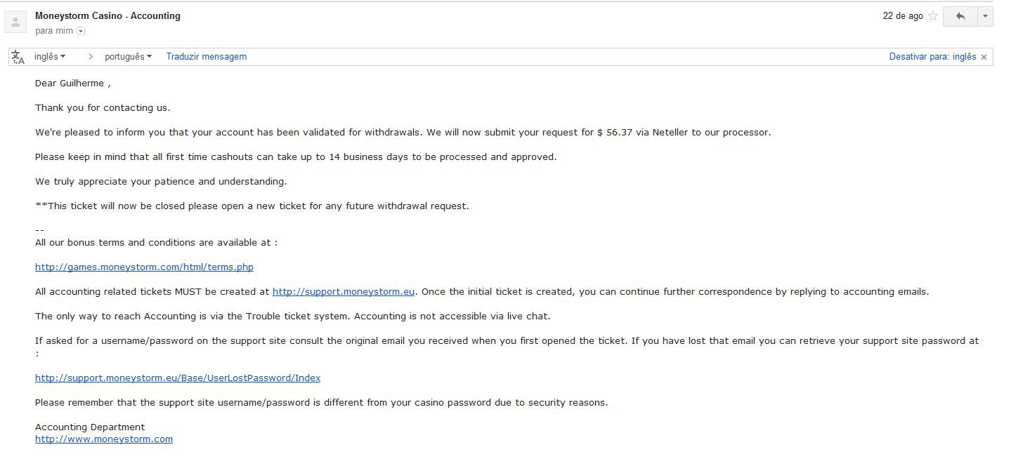This screenshot has width=1011, height=459.
Task: Click the reply arrow button
Action: pyautogui.click(x=960, y=16)
